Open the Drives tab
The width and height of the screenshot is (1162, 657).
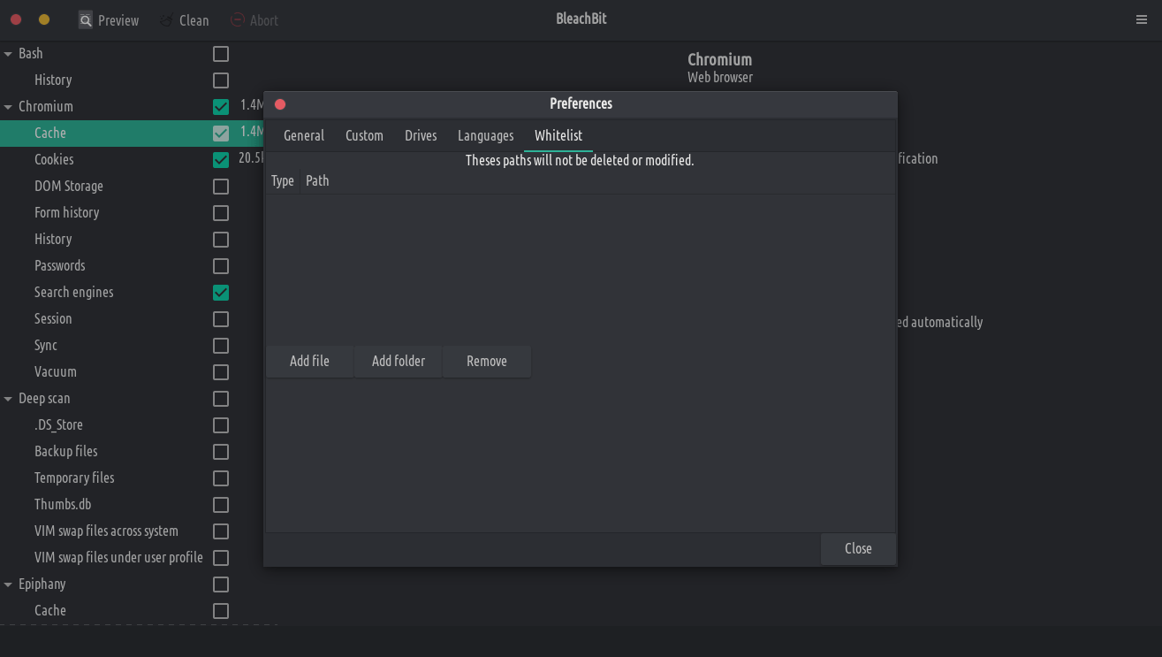pyautogui.click(x=421, y=135)
